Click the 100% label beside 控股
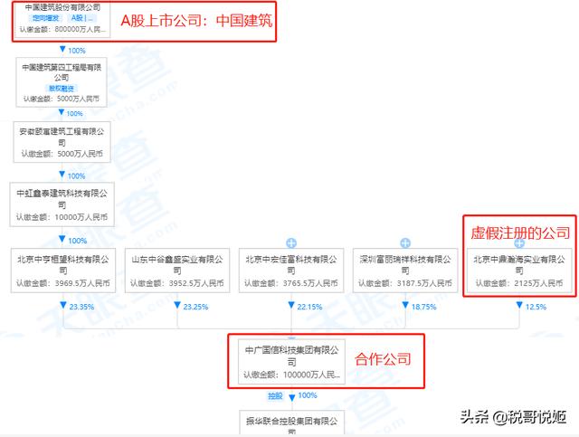Screen dimensions: 579x437 pyautogui.click(x=308, y=395)
